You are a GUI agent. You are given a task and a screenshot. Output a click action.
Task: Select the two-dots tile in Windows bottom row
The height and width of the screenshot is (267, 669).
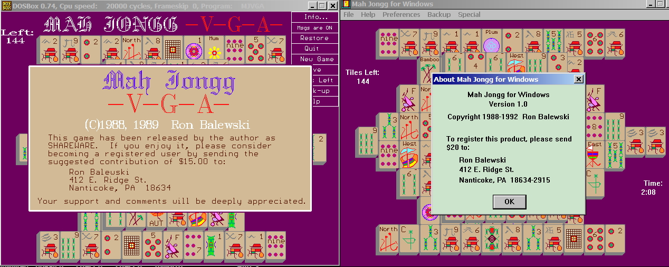point(615,238)
